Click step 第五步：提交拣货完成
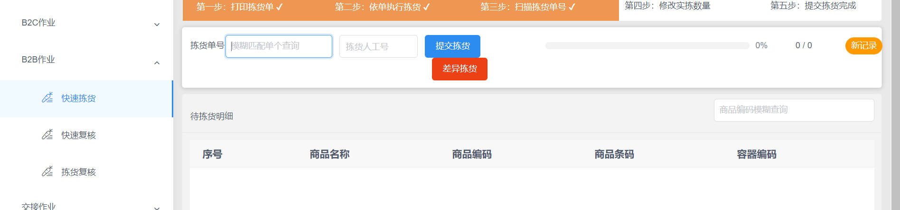 (813, 6)
